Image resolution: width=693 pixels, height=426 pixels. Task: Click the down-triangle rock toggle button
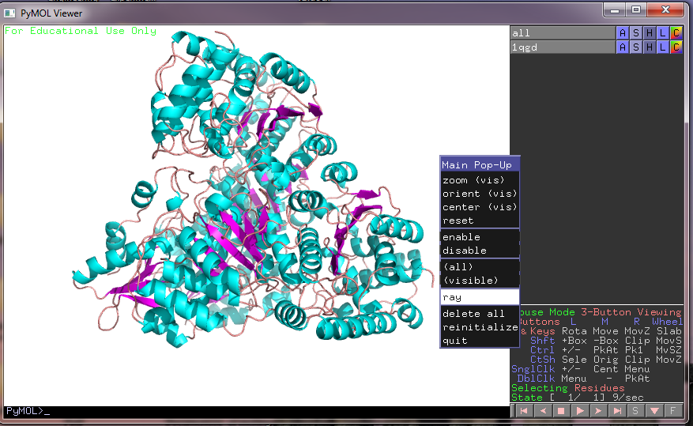[x=654, y=411]
